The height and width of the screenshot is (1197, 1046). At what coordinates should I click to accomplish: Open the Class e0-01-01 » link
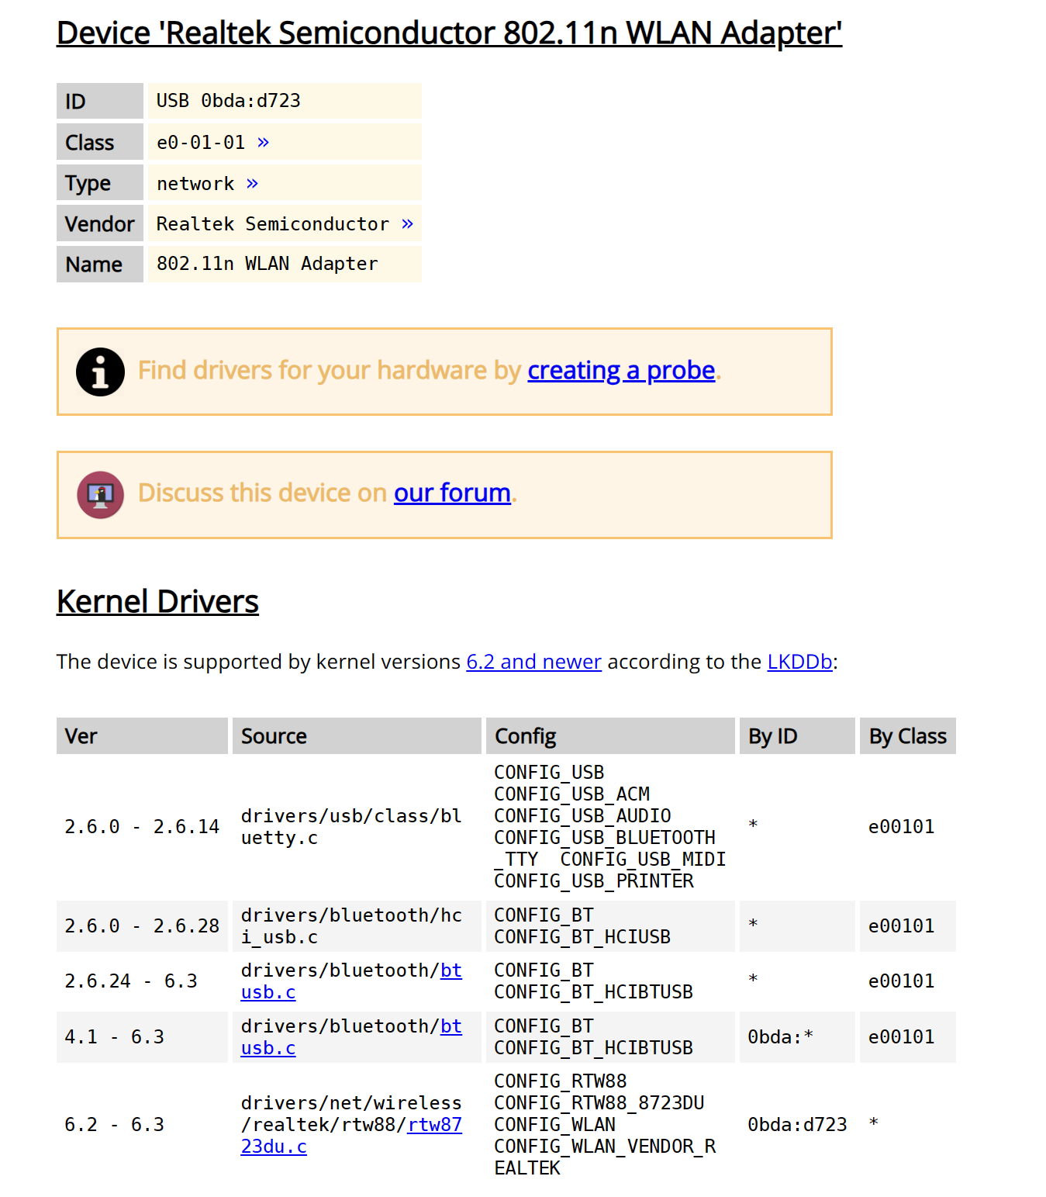click(264, 143)
